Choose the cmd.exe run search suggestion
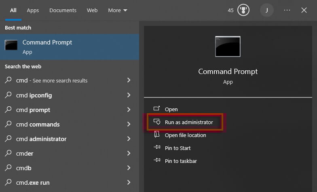 33,183
